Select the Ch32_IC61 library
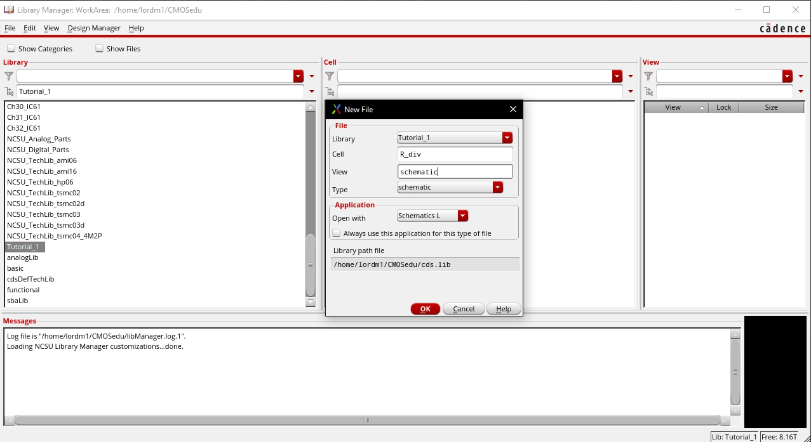 [x=23, y=128]
